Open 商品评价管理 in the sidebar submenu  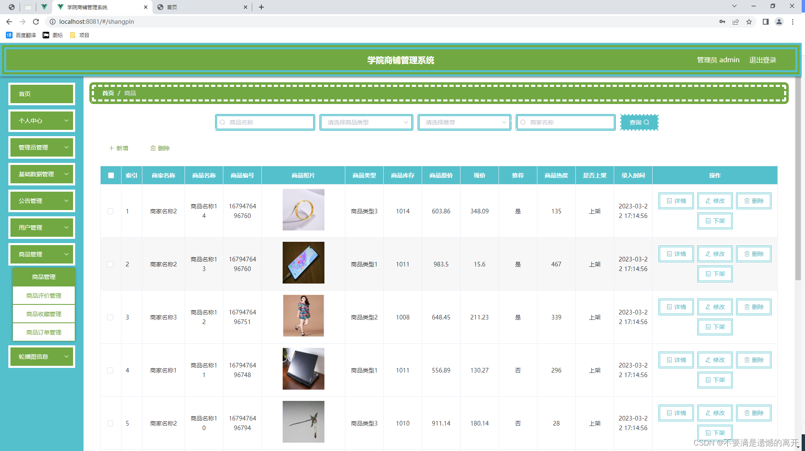tap(44, 296)
